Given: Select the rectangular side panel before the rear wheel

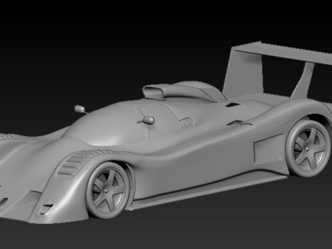Looking at the screenshot, I should coord(268,148).
